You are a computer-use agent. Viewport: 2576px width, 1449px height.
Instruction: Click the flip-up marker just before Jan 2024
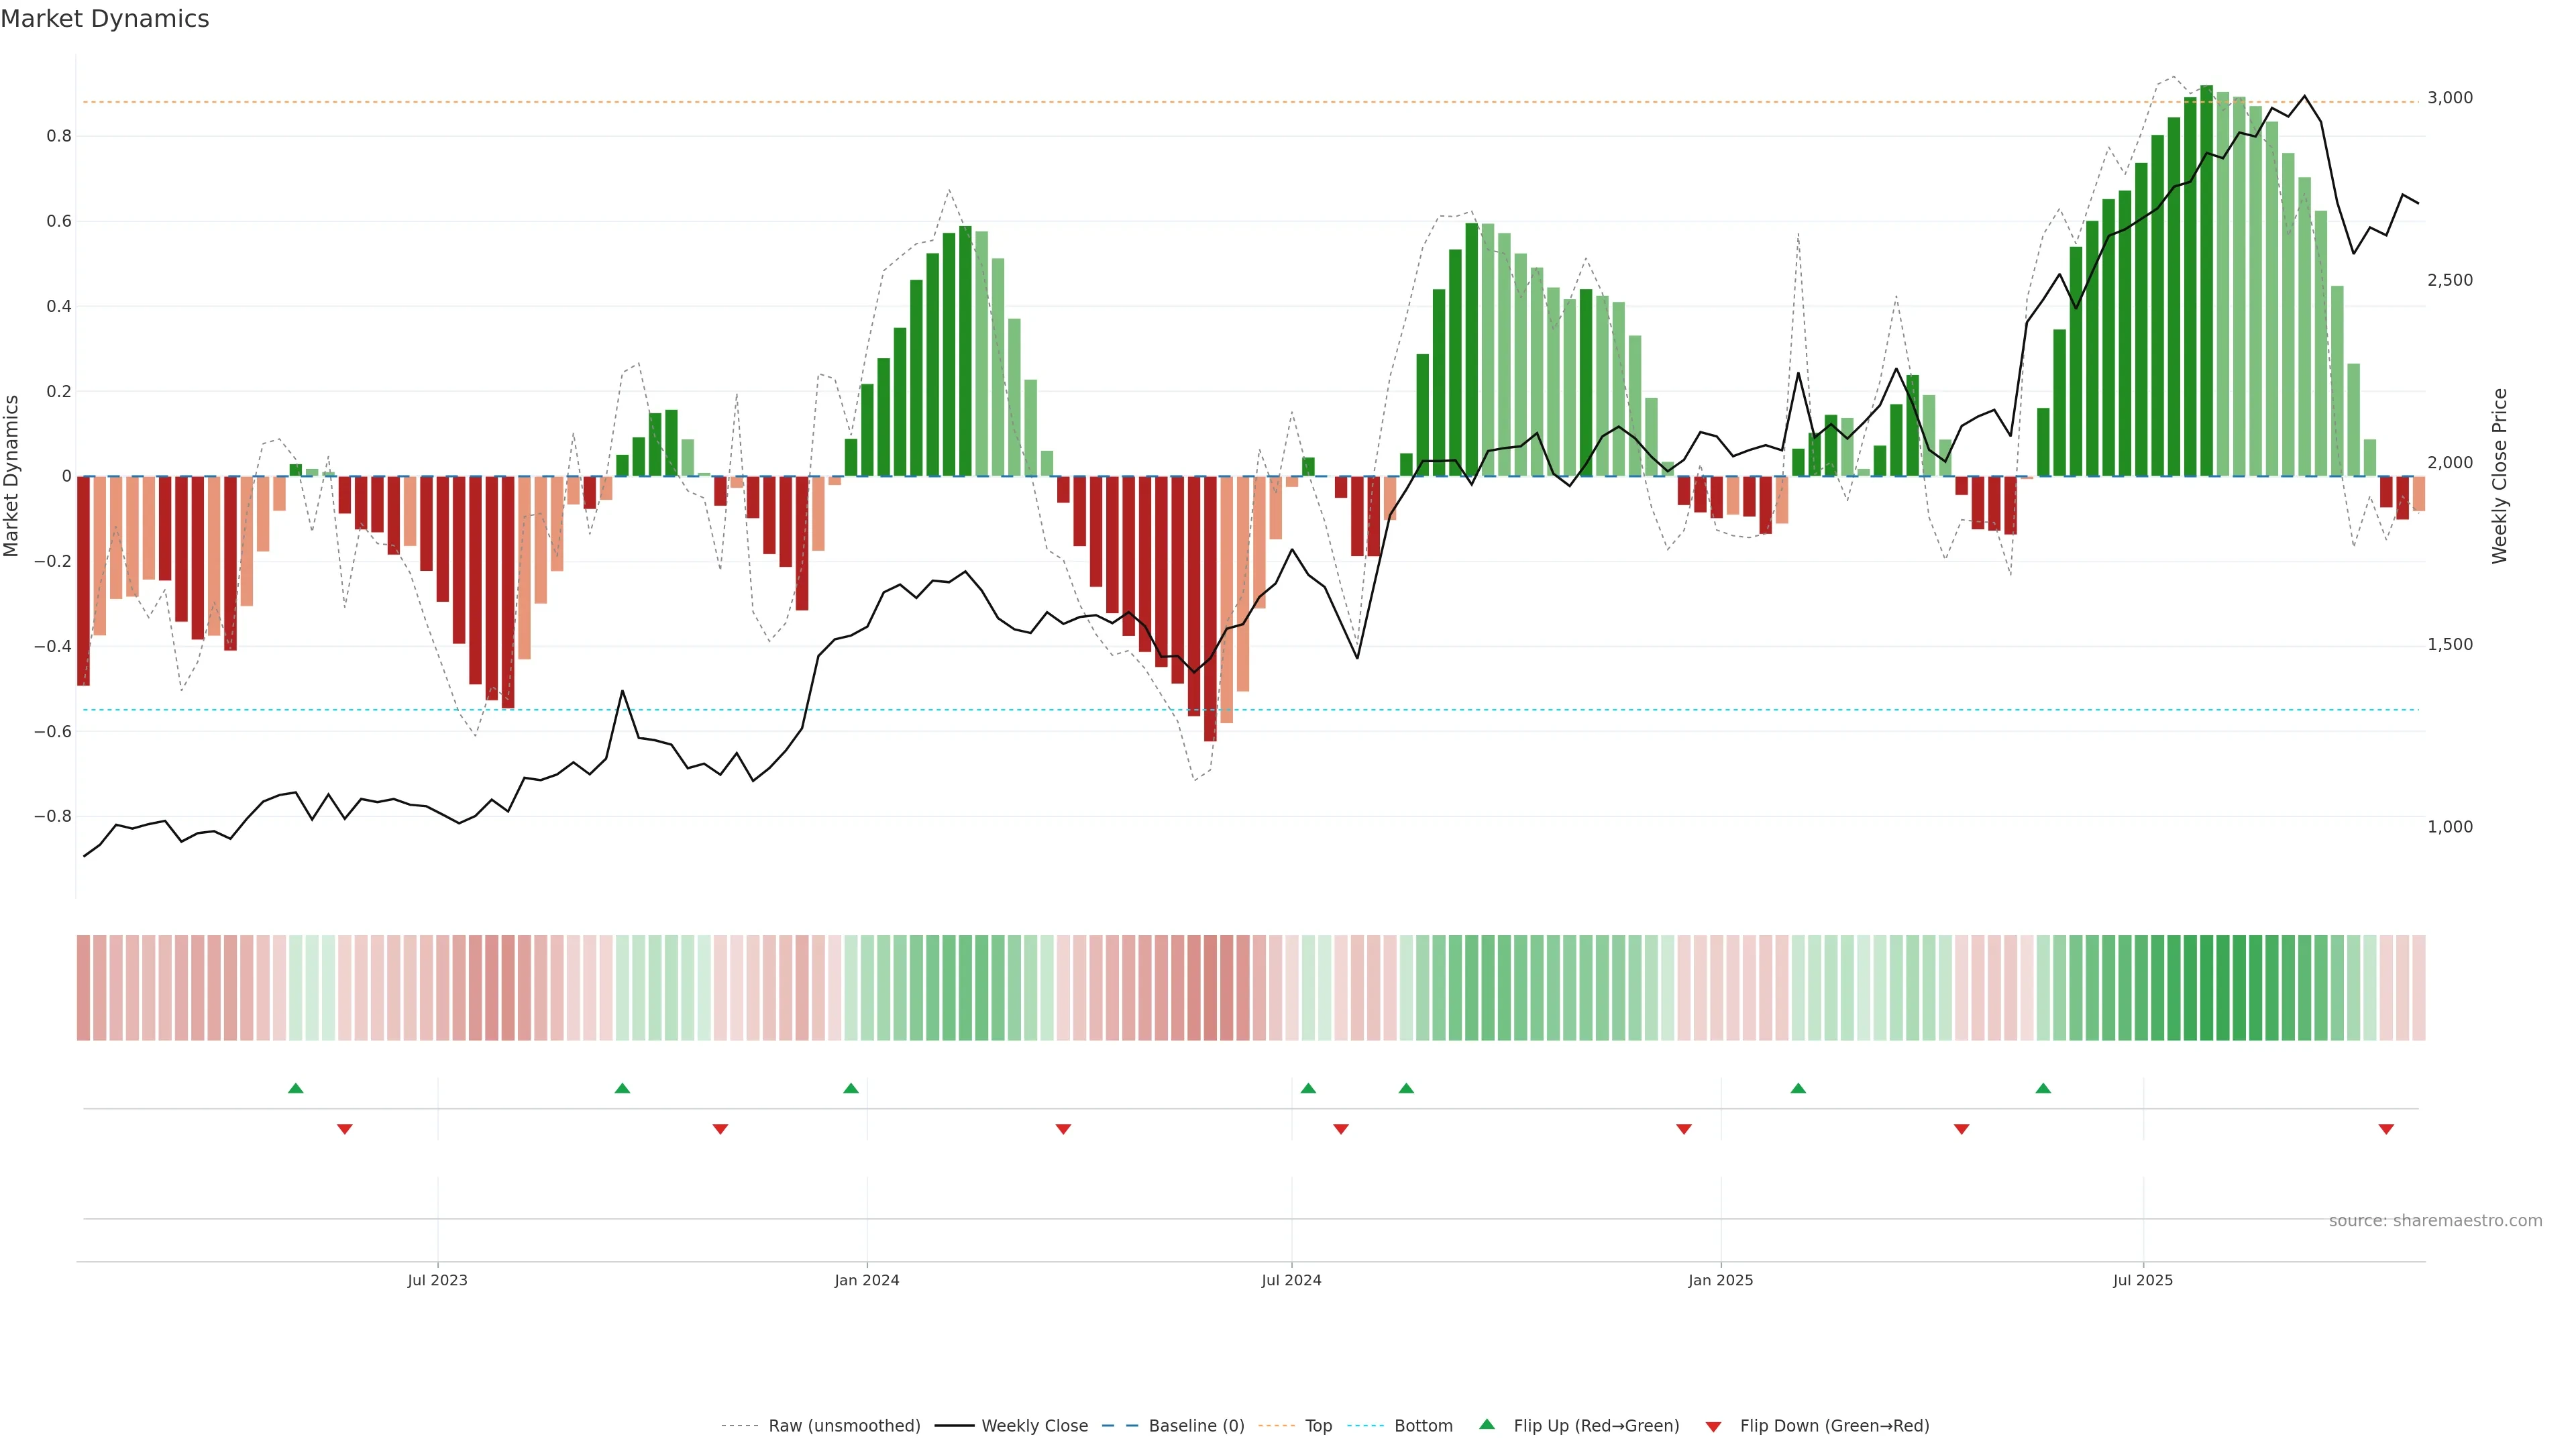point(851,1088)
